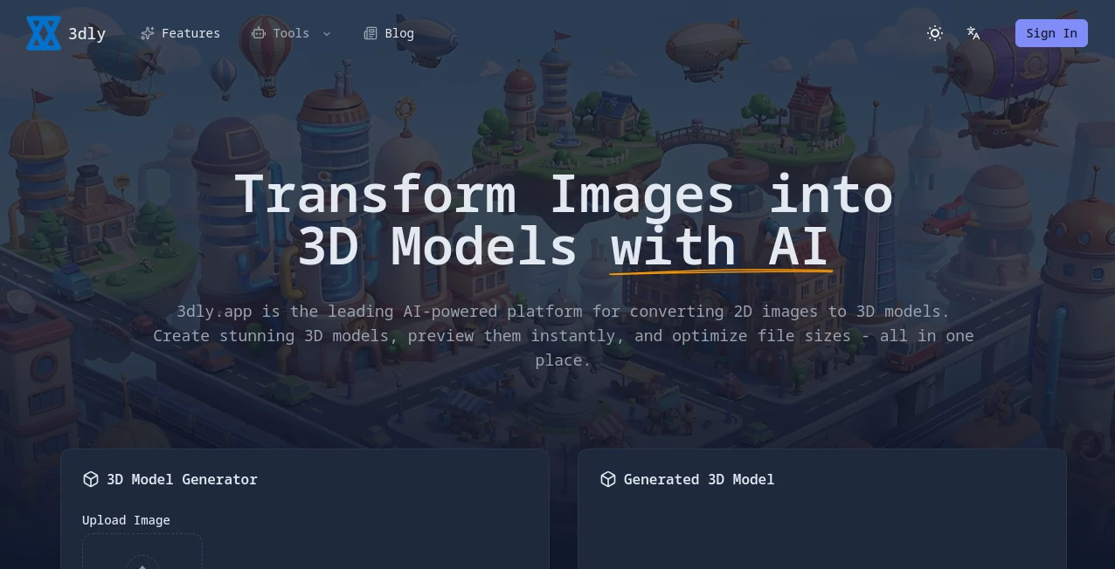The height and width of the screenshot is (569, 1115).
Task: Click the cube icon beside Generated 3D Model
Action: [x=608, y=479]
